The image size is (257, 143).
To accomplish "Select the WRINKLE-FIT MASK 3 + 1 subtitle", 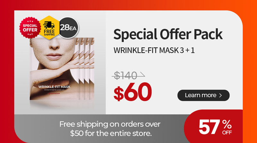I will pos(154,50).
